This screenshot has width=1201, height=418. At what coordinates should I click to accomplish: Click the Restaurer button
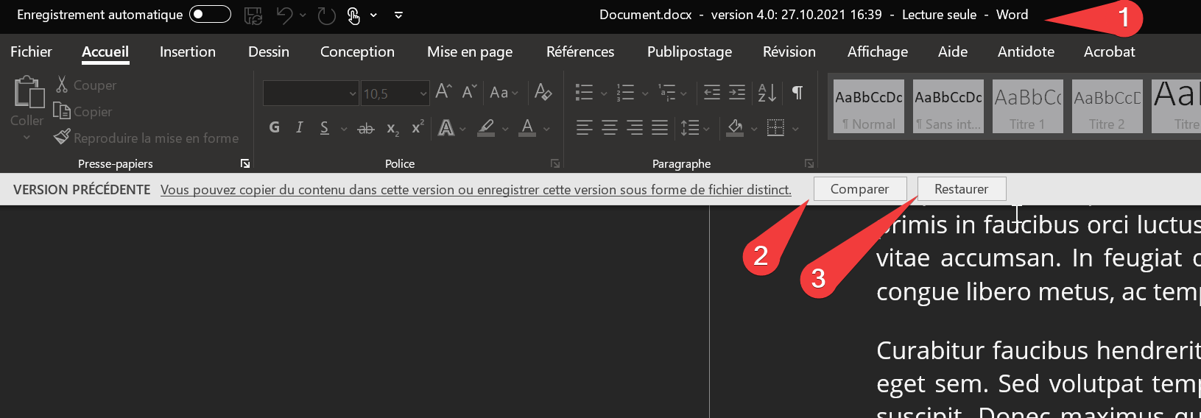pyautogui.click(x=961, y=189)
